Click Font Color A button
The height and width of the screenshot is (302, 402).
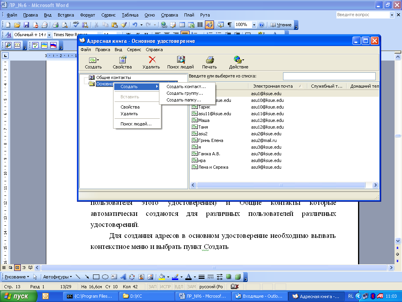click(188, 277)
